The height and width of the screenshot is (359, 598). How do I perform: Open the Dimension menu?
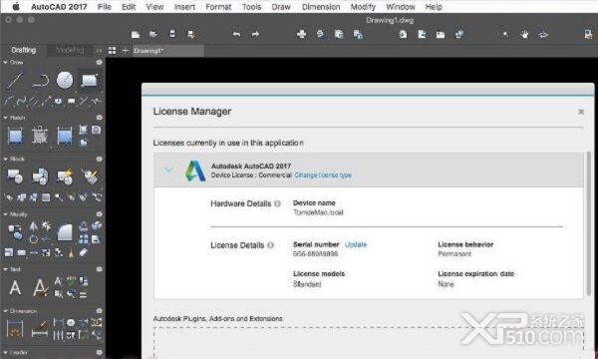click(321, 7)
